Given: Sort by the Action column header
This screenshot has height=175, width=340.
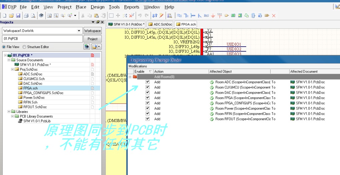Looking at the screenshot, I should point(181,71).
